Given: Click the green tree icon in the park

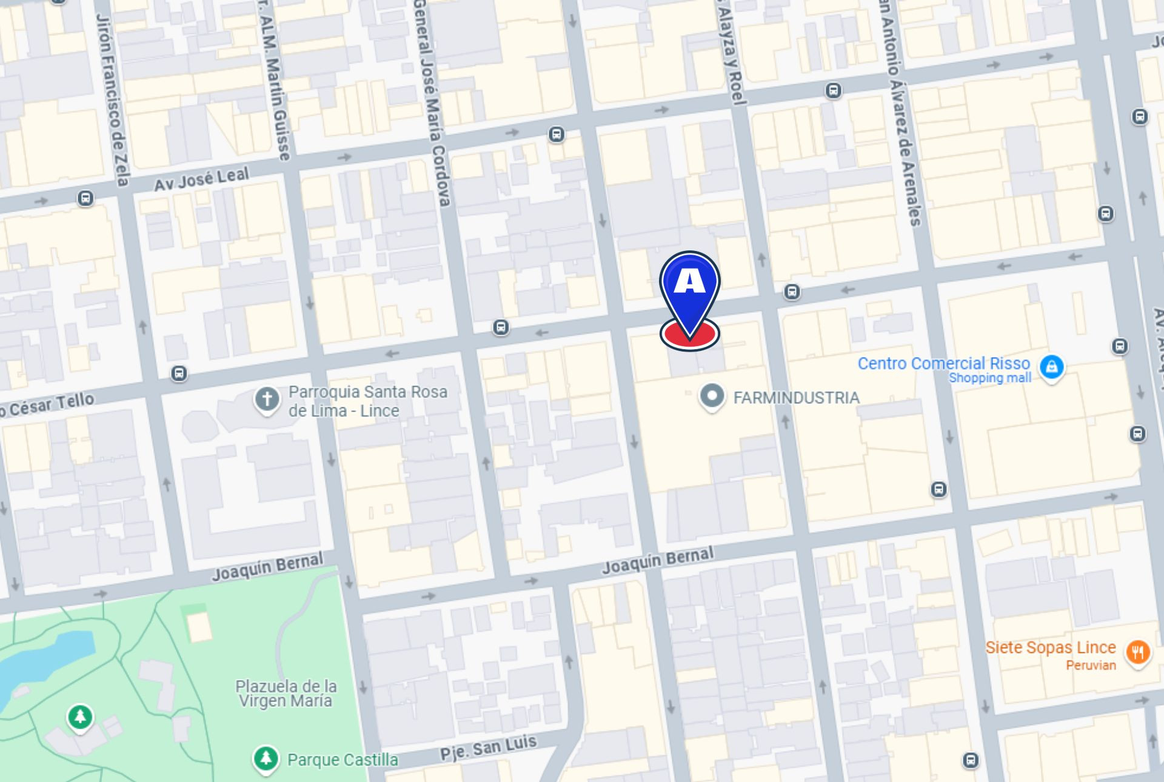Looking at the screenshot, I should point(80,718).
